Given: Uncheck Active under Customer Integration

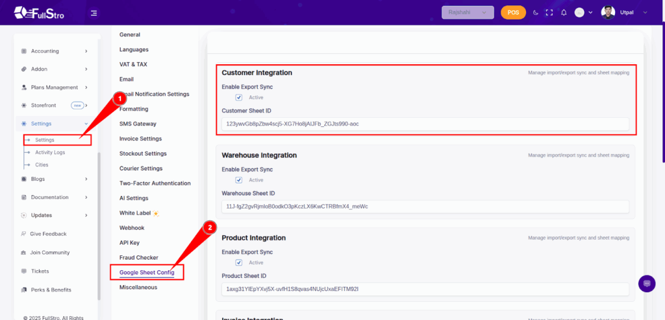Looking at the screenshot, I should coord(239,98).
